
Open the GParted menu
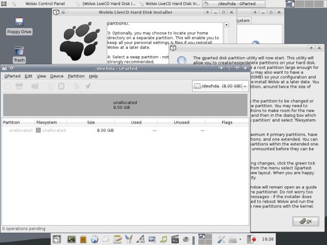pos(12,76)
